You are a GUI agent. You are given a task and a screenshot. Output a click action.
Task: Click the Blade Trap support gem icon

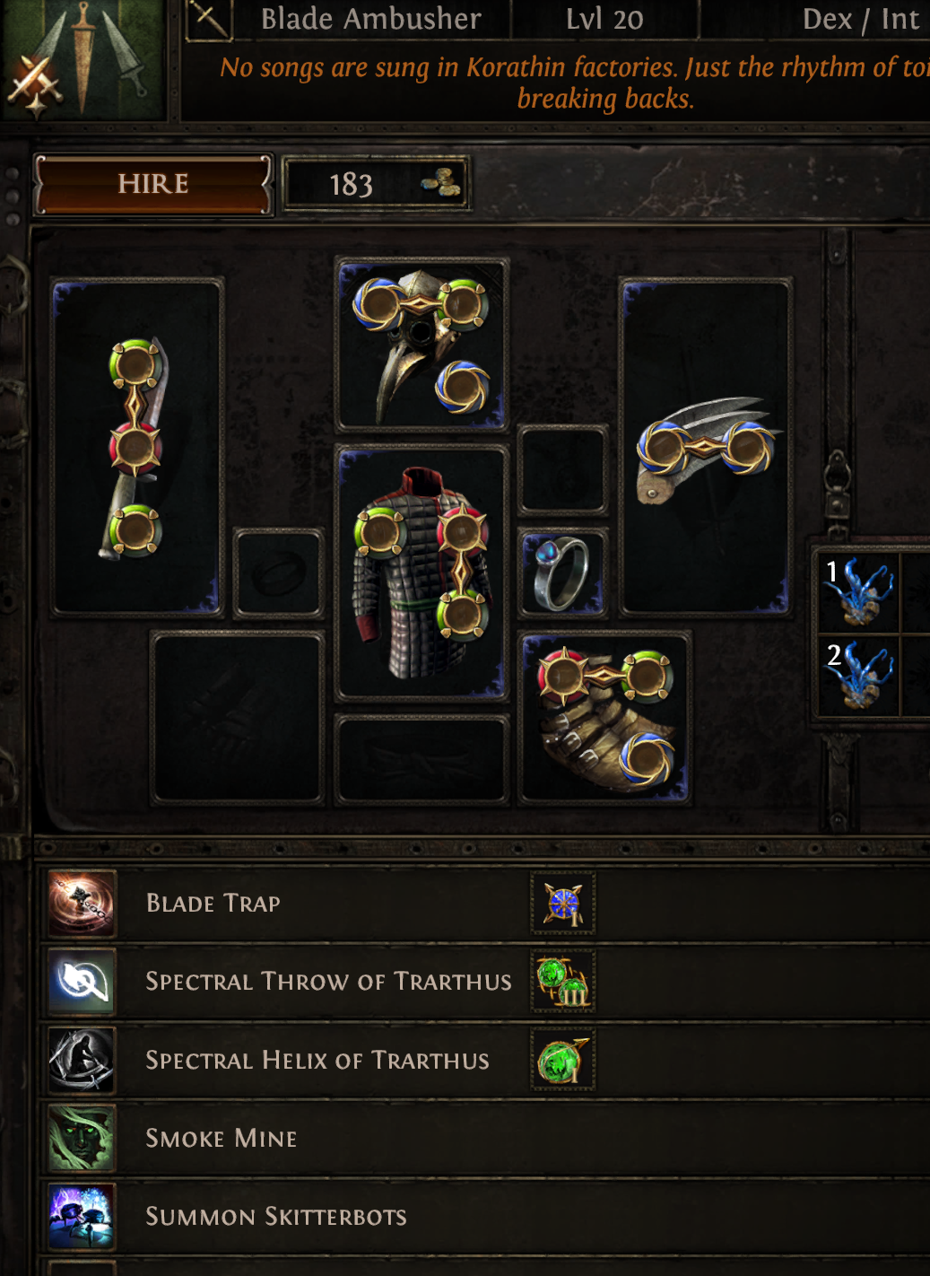(x=563, y=903)
